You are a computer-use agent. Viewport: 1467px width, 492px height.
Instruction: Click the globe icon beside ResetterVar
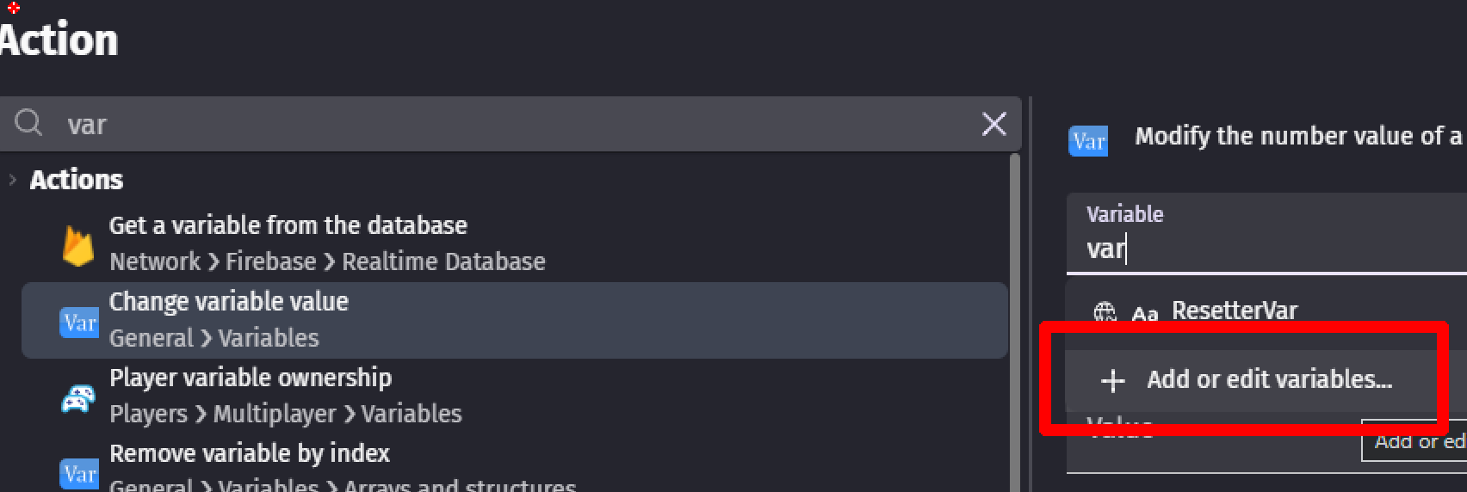click(1105, 312)
